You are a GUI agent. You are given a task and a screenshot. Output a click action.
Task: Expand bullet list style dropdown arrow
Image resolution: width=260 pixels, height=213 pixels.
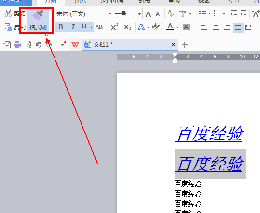tap(209, 13)
